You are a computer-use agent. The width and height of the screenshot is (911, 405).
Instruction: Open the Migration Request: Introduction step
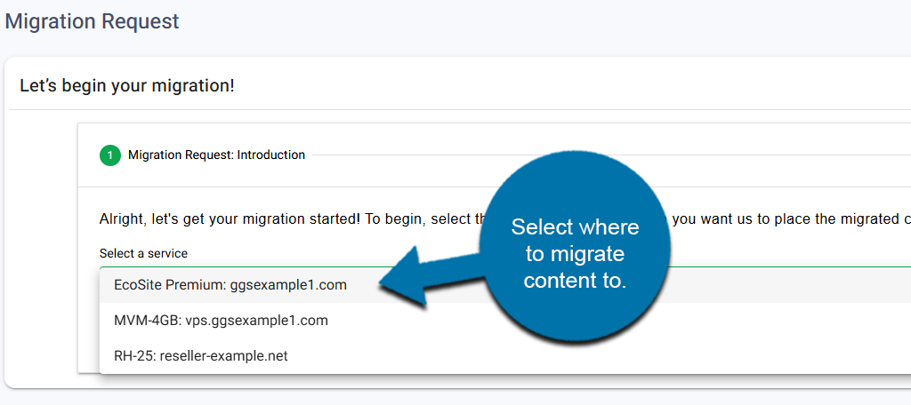click(x=216, y=155)
